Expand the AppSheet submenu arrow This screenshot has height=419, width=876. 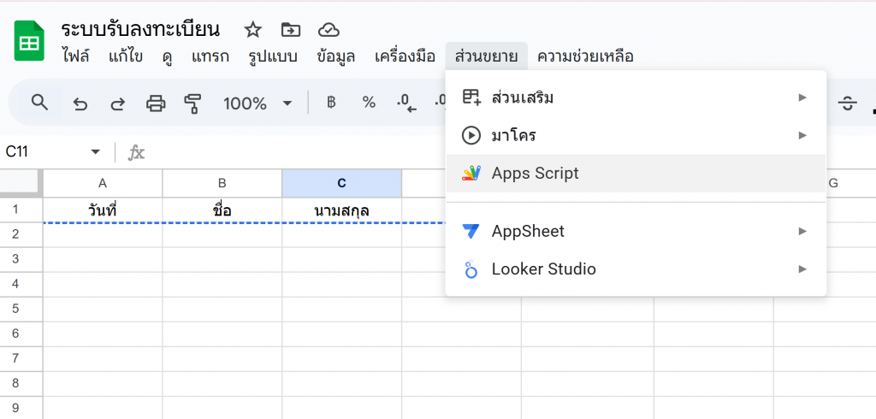[802, 231]
